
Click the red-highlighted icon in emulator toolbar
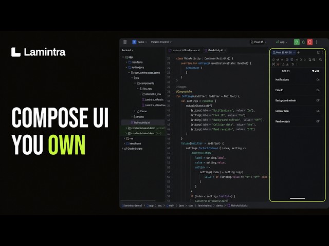[x=278, y=64]
